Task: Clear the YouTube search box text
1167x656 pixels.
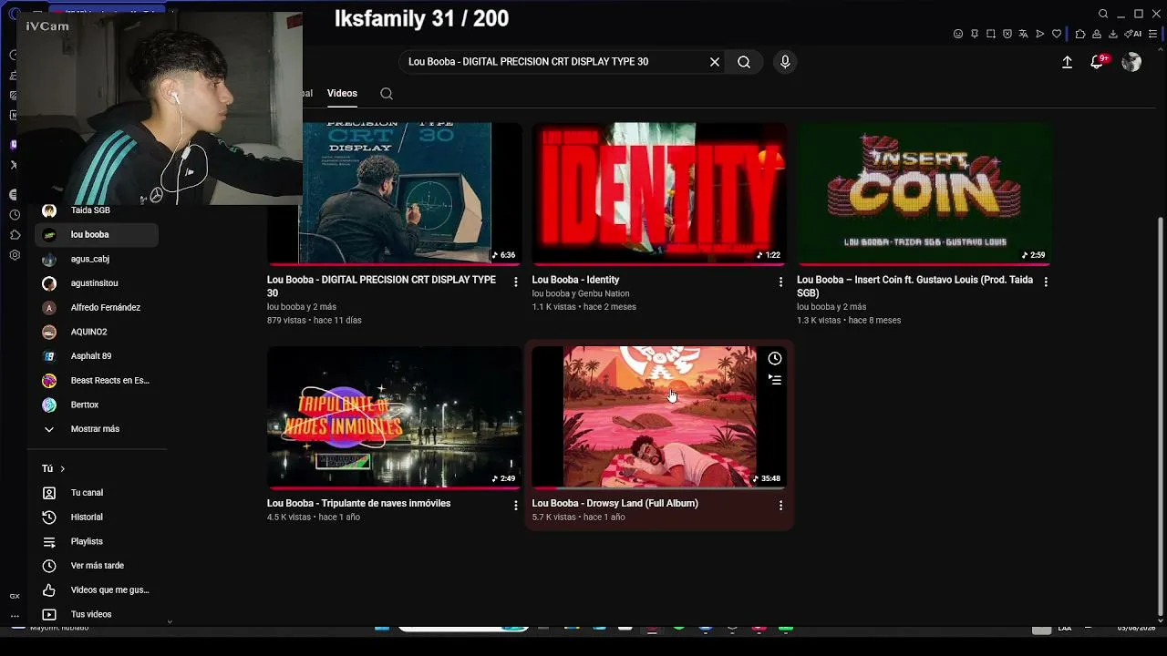Action: click(x=715, y=62)
